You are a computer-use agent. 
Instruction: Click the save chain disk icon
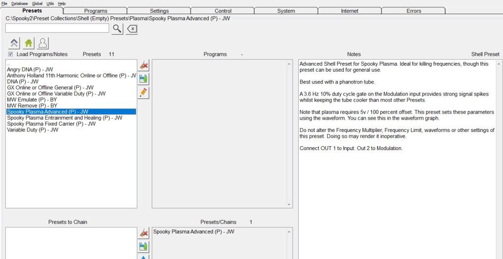tap(144, 246)
